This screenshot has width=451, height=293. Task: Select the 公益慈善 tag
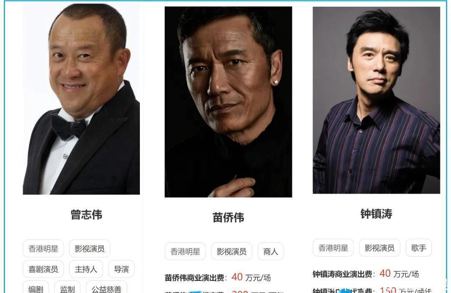tap(106, 288)
